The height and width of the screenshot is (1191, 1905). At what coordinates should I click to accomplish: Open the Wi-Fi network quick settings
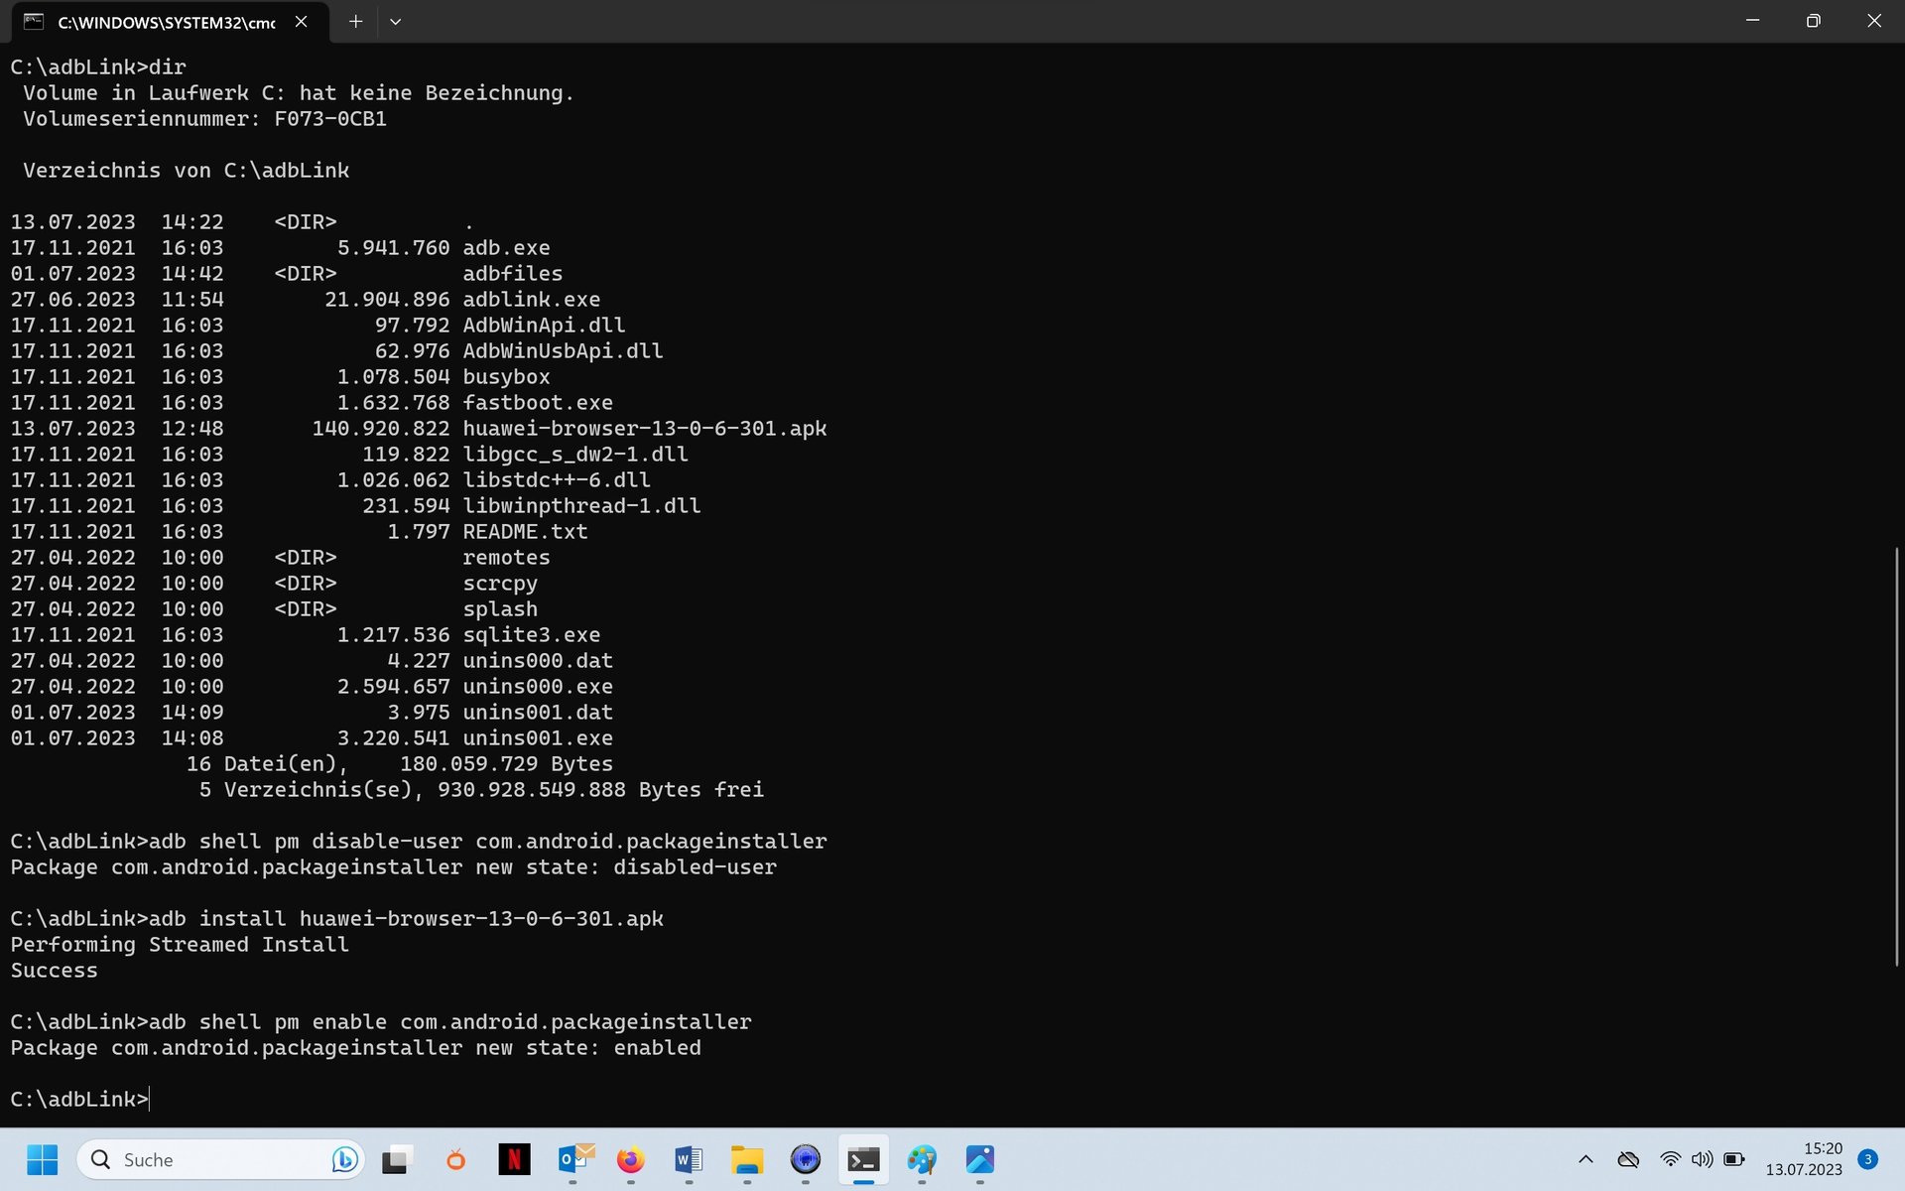click(1671, 1159)
